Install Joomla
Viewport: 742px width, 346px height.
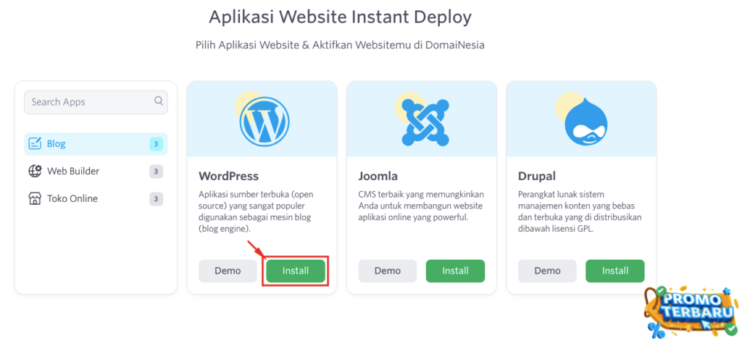(455, 271)
